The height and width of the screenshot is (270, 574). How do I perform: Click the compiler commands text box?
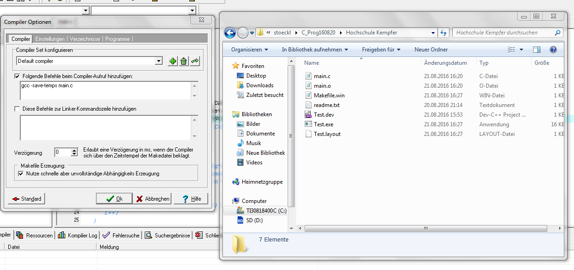tap(105, 90)
